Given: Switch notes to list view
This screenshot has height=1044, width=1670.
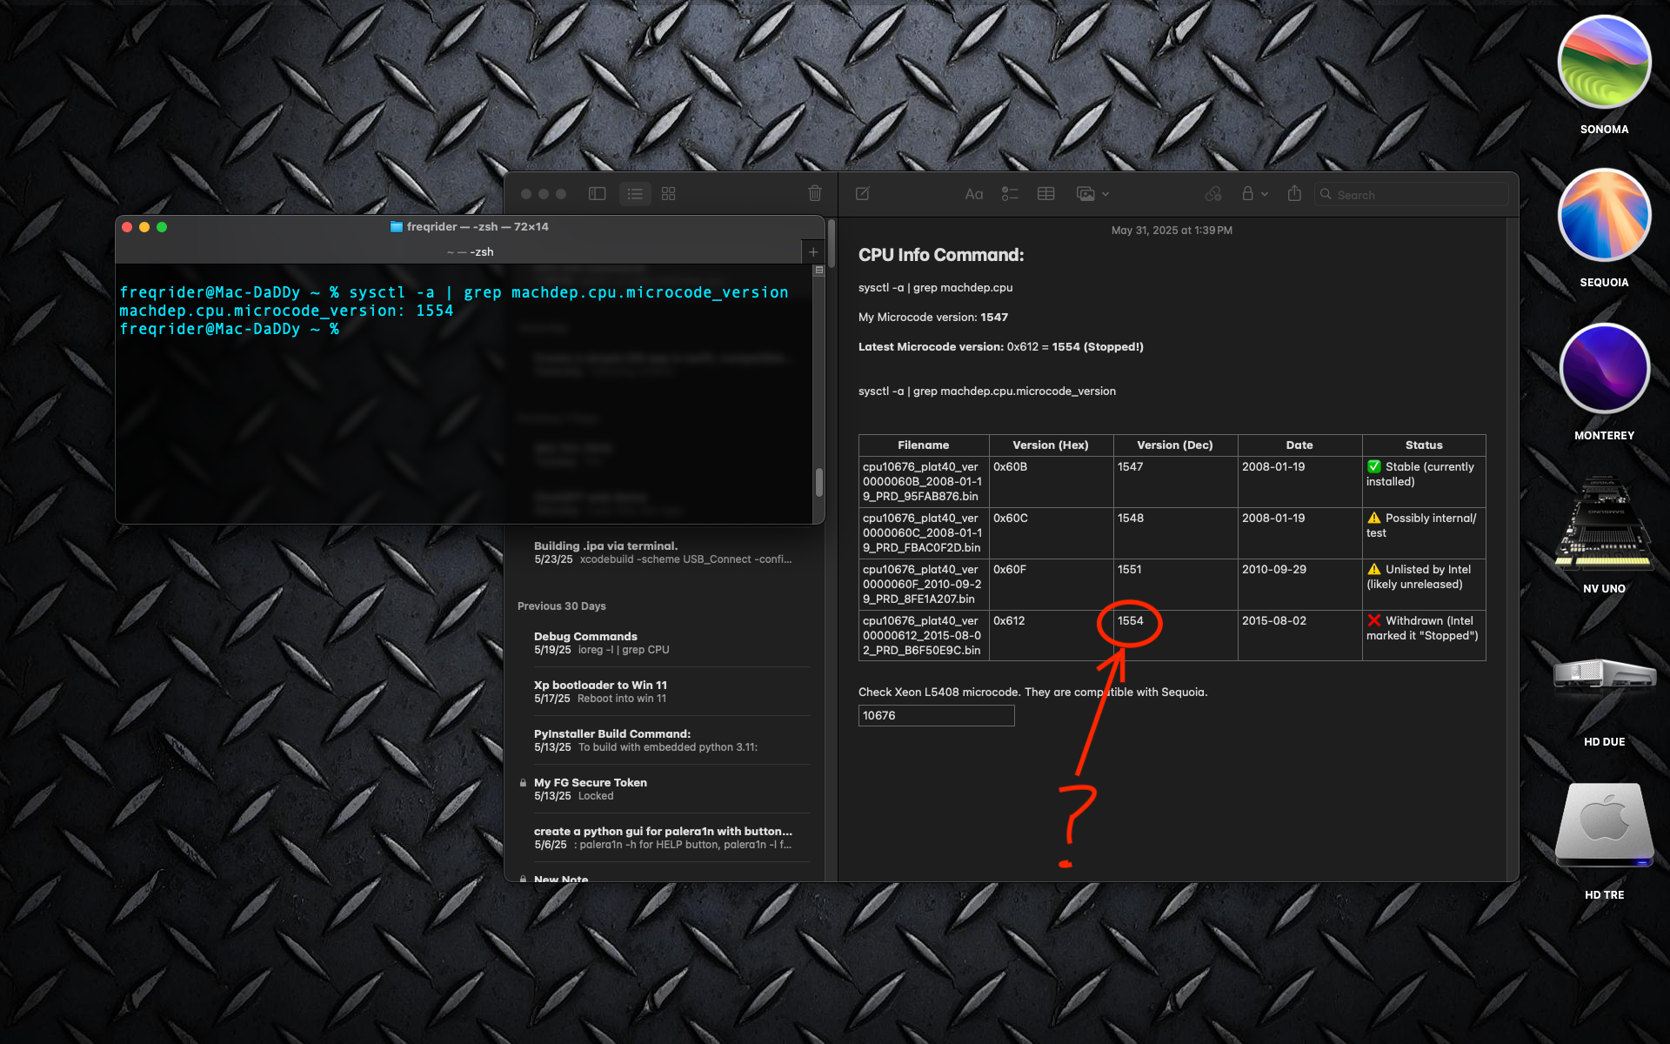Looking at the screenshot, I should [x=635, y=194].
